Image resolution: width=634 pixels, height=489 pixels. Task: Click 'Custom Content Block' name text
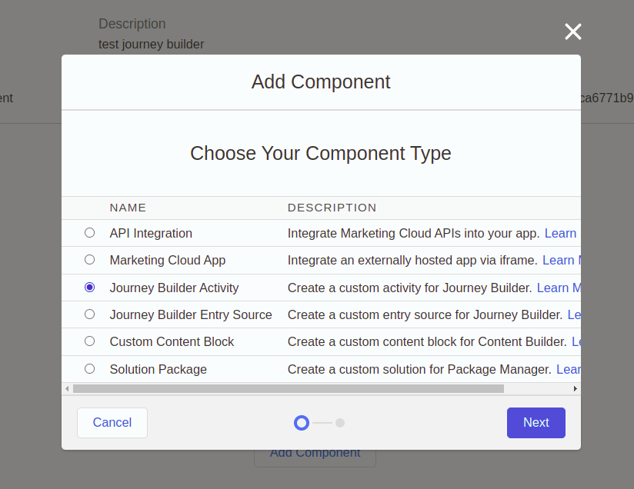point(172,342)
